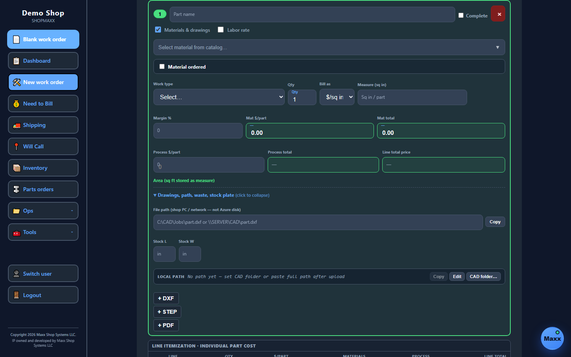Open the Bill as $/sq in dropdown
The width and height of the screenshot is (571, 357).
(337, 97)
